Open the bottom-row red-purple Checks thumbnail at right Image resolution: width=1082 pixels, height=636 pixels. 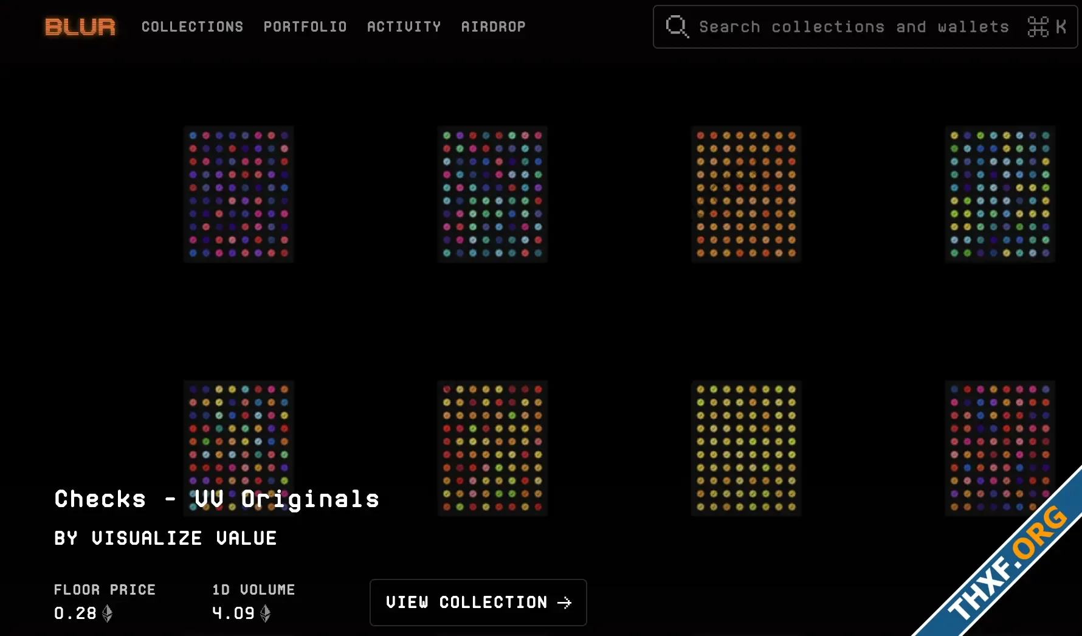coord(1000,448)
